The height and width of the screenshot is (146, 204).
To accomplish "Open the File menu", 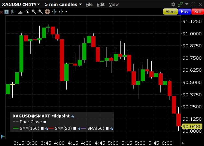I will click(89, 5).
